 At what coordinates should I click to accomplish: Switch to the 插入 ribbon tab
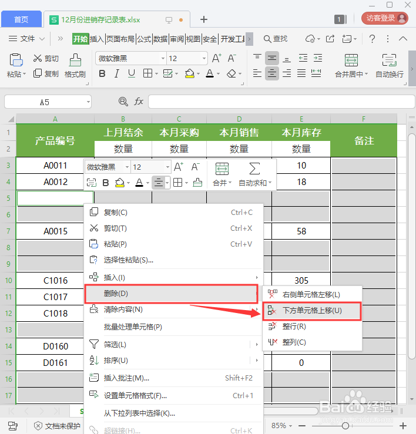click(97, 39)
